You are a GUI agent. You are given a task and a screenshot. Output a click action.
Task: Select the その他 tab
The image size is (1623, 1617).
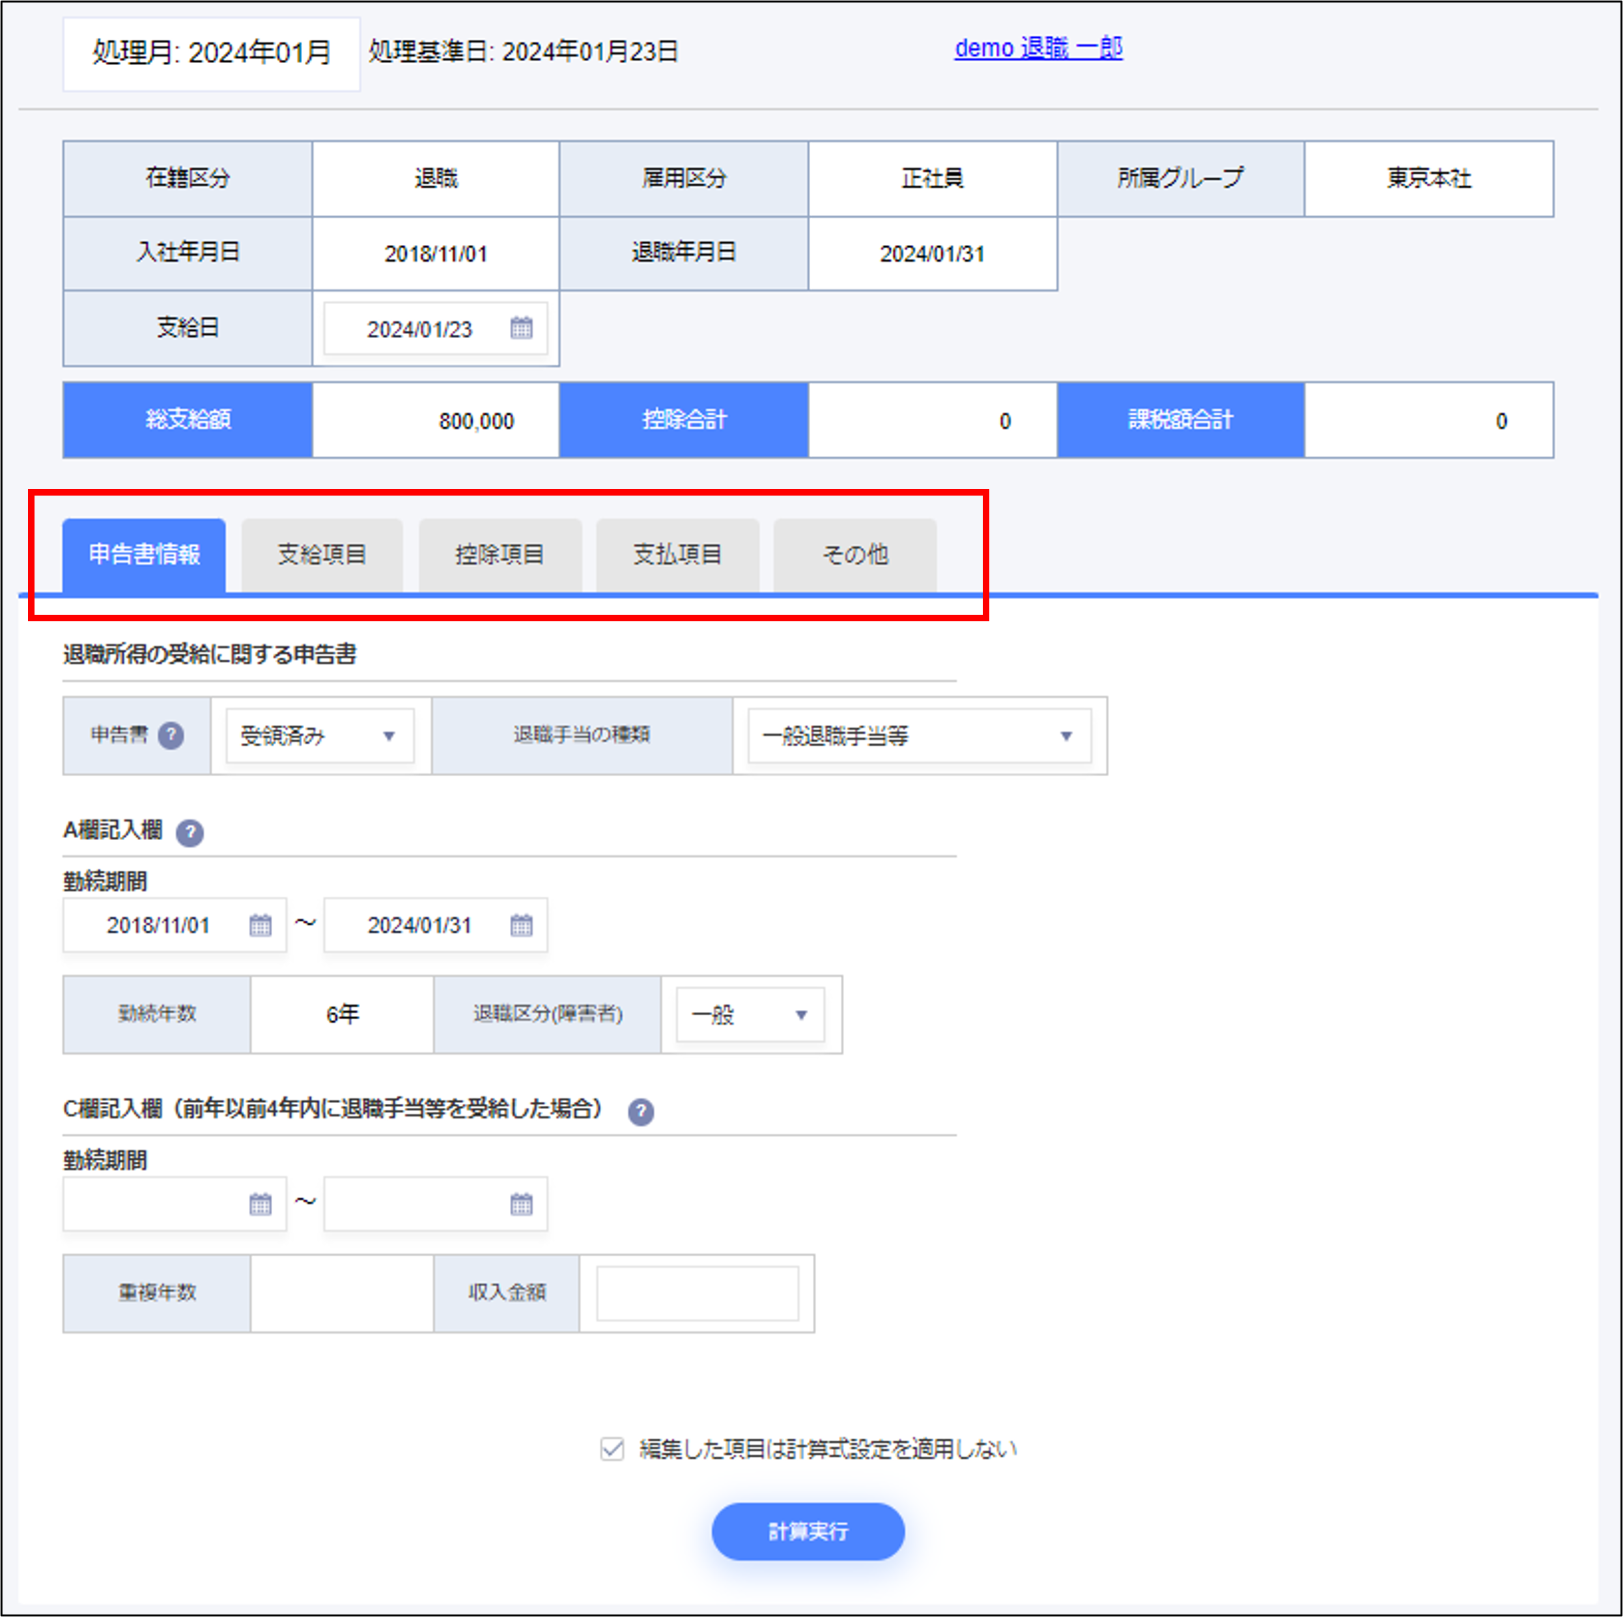(854, 554)
